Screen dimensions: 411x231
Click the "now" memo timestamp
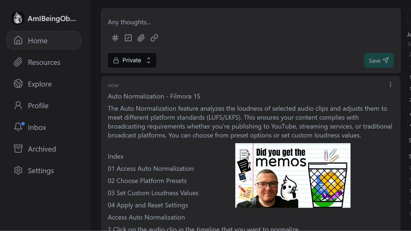(x=113, y=85)
